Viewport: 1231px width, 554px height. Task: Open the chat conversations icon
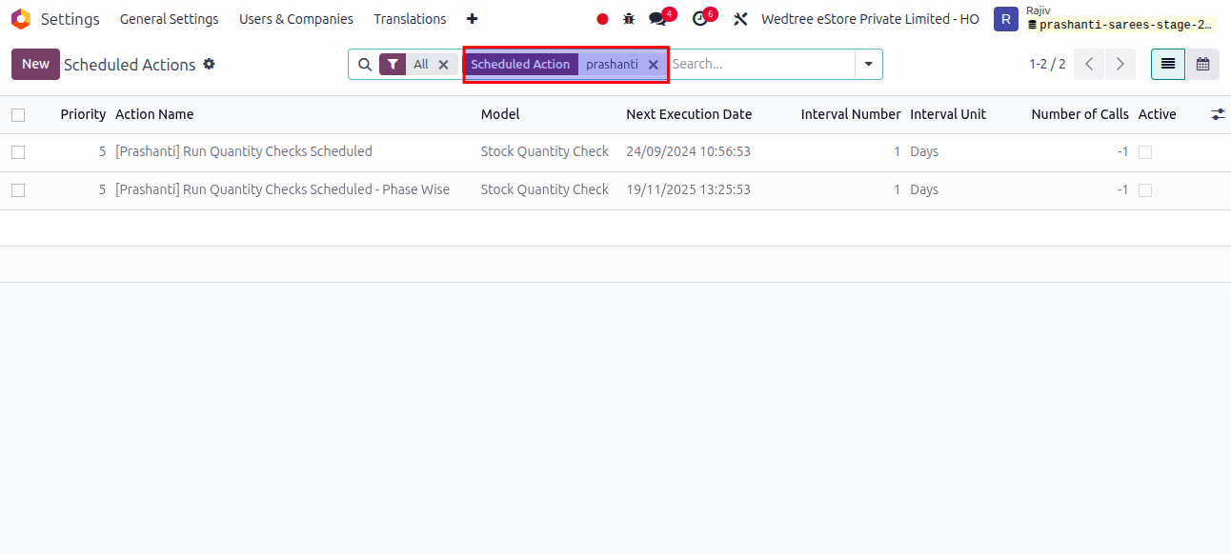point(658,19)
